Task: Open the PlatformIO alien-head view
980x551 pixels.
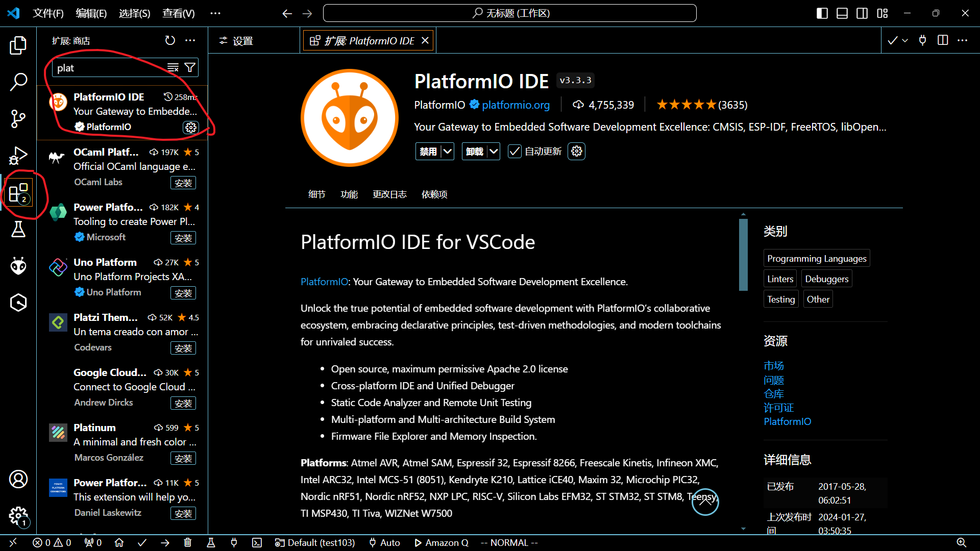Action: point(18,266)
